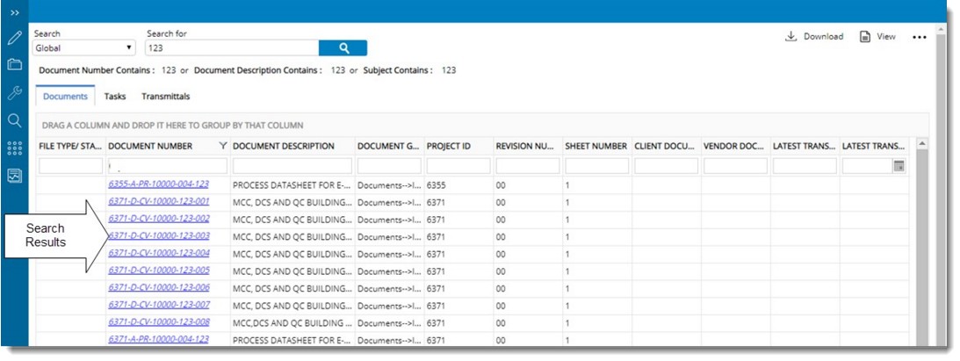
Task: Open Document Number column filter icon
Action: [x=222, y=146]
